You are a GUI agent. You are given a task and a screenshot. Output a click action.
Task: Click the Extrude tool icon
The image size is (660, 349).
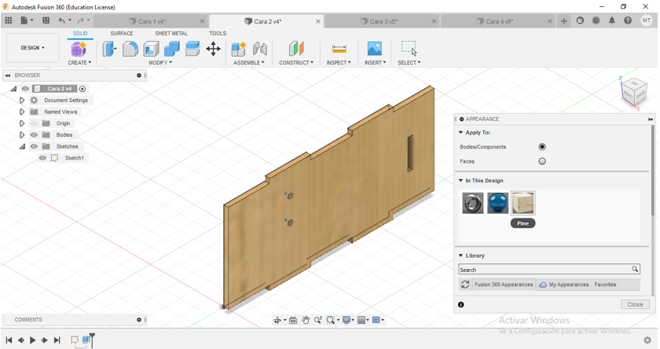click(x=109, y=50)
